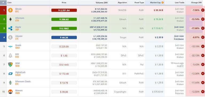Sort by Market Cap. column header
The width and height of the screenshot is (205, 97).
pyautogui.click(x=157, y=2)
